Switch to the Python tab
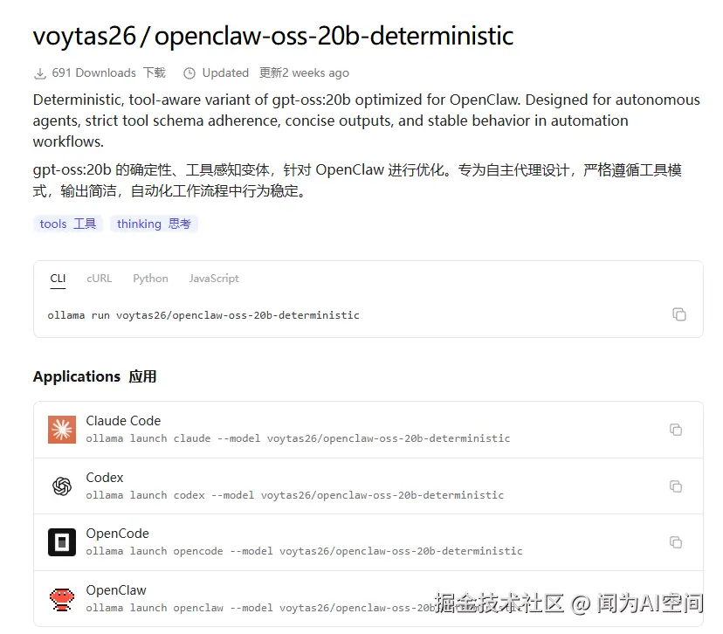 (150, 279)
